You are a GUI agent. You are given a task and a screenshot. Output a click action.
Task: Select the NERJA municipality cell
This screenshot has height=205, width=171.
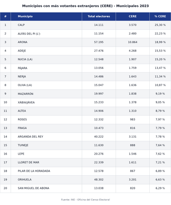[x=46, y=77]
